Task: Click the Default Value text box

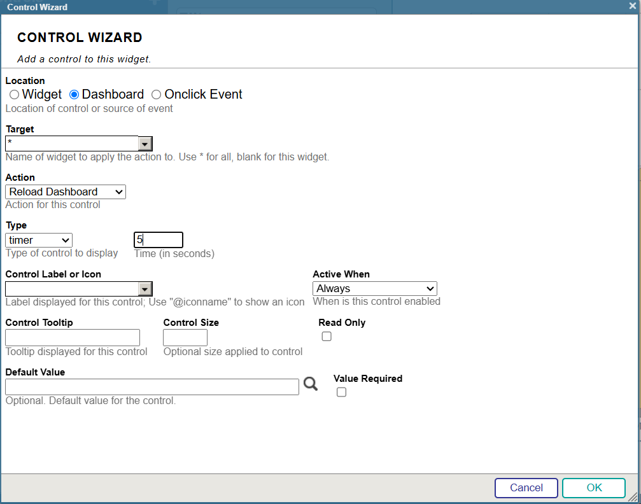Action: (151, 387)
